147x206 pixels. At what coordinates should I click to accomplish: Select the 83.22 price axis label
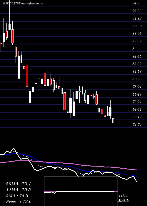137,64
